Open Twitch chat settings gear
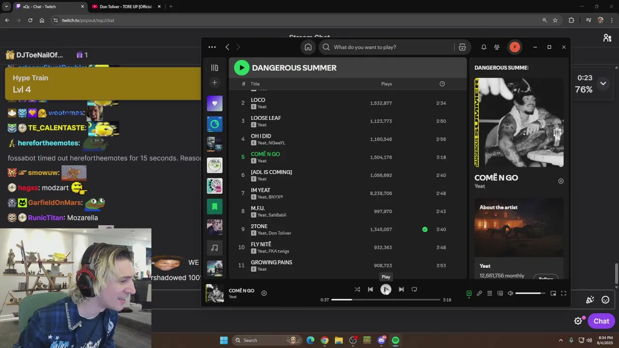Image resolution: width=619 pixels, height=348 pixels. tap(578, 321)
